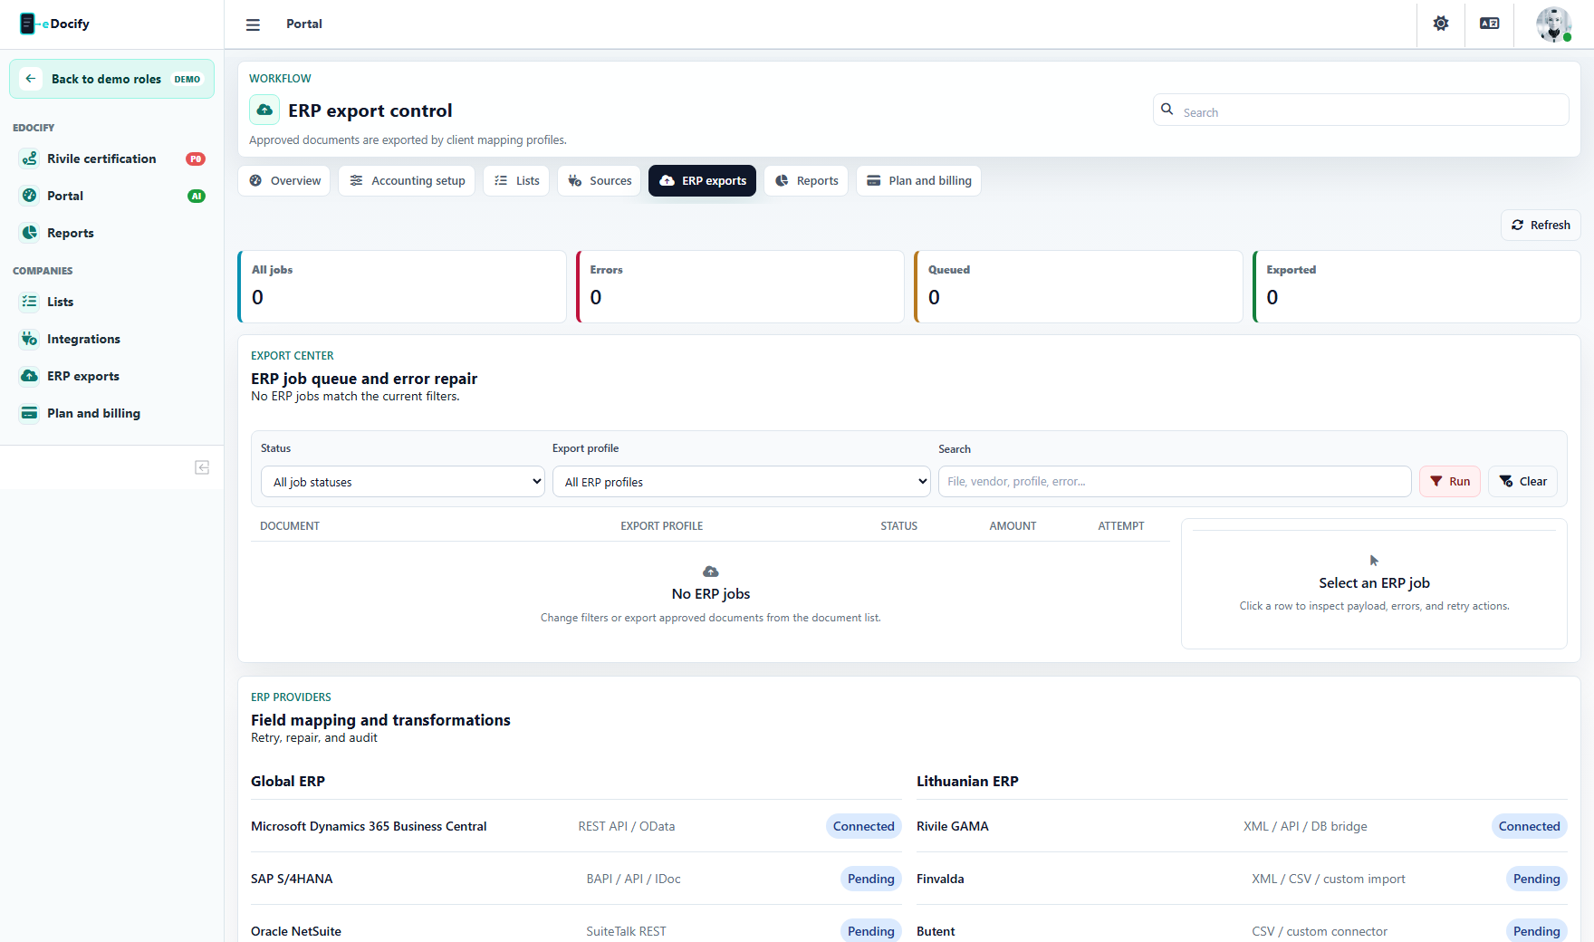This screenshot has height=942, width=1594.
Task: Click the EXPORT PROFILE column header
Action: [662, 526]
